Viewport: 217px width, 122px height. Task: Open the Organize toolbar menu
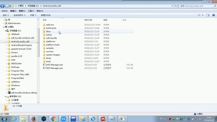coord(6,15)
